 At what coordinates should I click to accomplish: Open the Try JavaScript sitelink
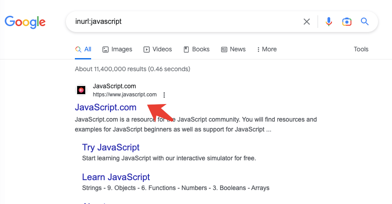111,147
